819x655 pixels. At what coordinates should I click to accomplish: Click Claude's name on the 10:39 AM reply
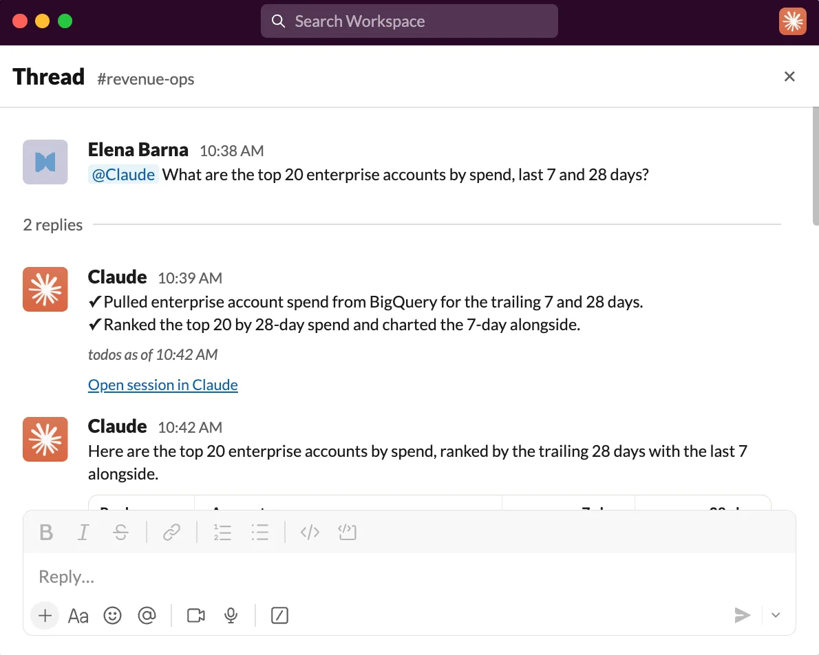pos(117,277)
